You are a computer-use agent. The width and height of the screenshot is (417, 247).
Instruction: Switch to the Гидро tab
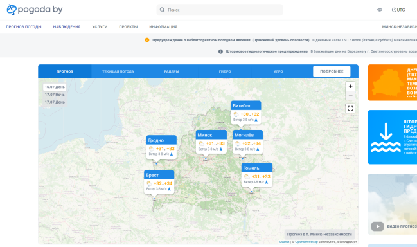(225, 71)
